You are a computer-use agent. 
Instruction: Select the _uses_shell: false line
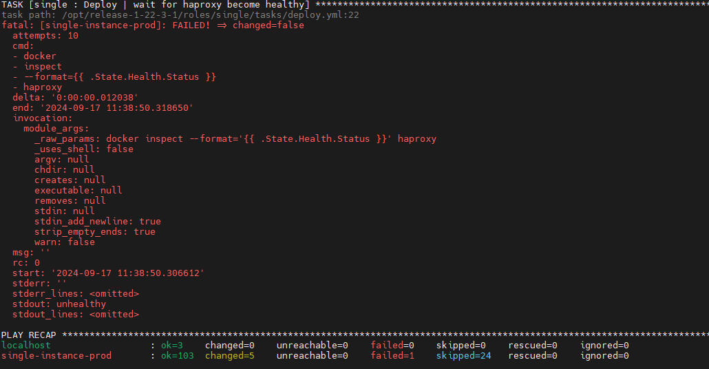(x=84, y=149)
